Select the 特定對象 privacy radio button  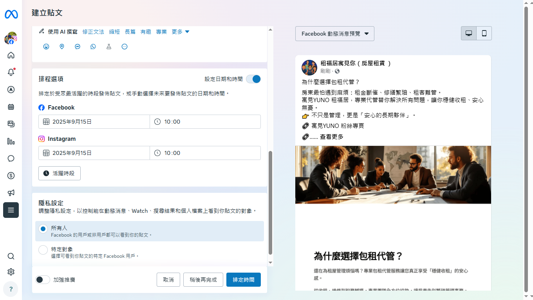[x=43, y=250]
